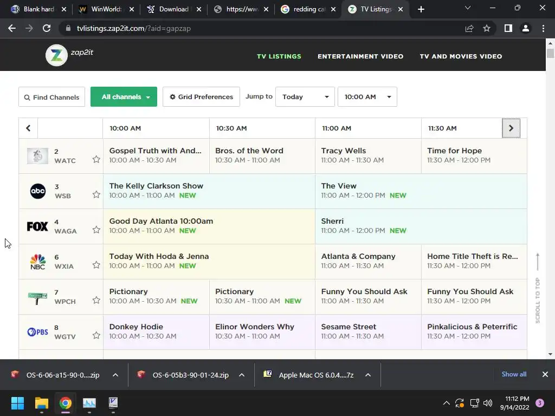This screenshot has height=416, width=555.
Task: Open The Kelly Clarkson Show listing
Action: click(209, 191)
